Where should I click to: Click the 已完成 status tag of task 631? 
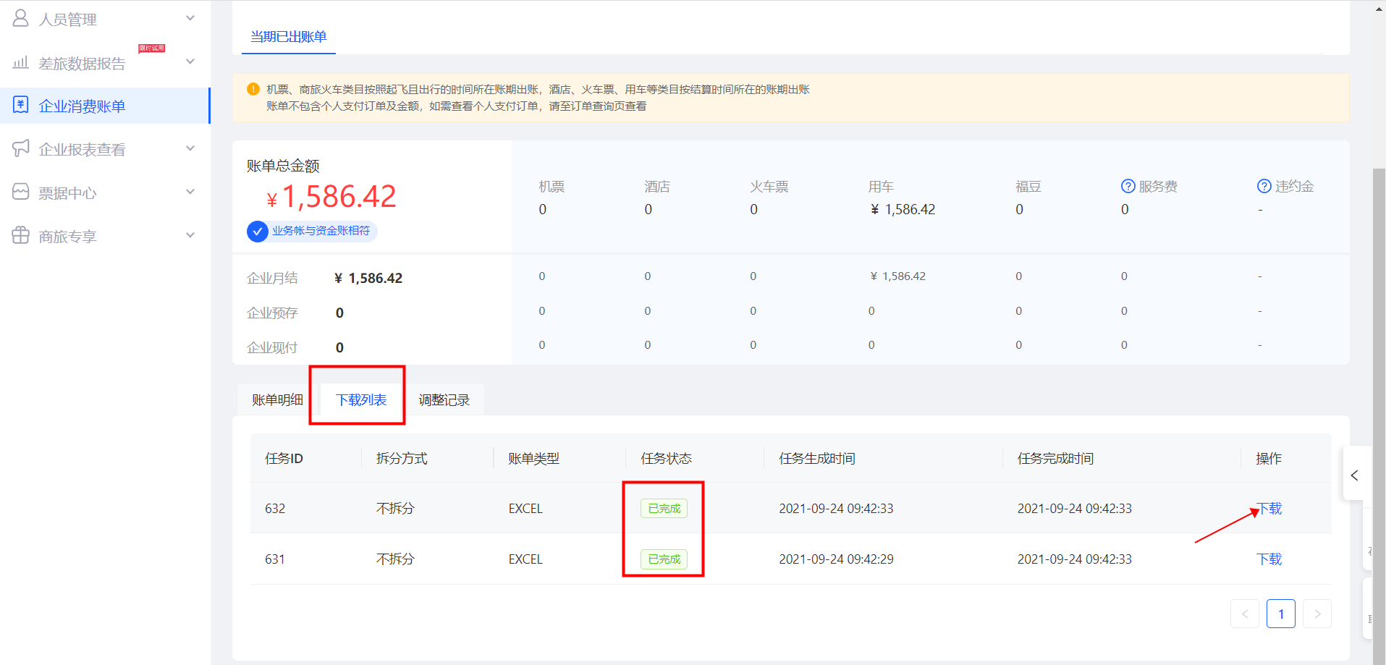click(664, 559)
